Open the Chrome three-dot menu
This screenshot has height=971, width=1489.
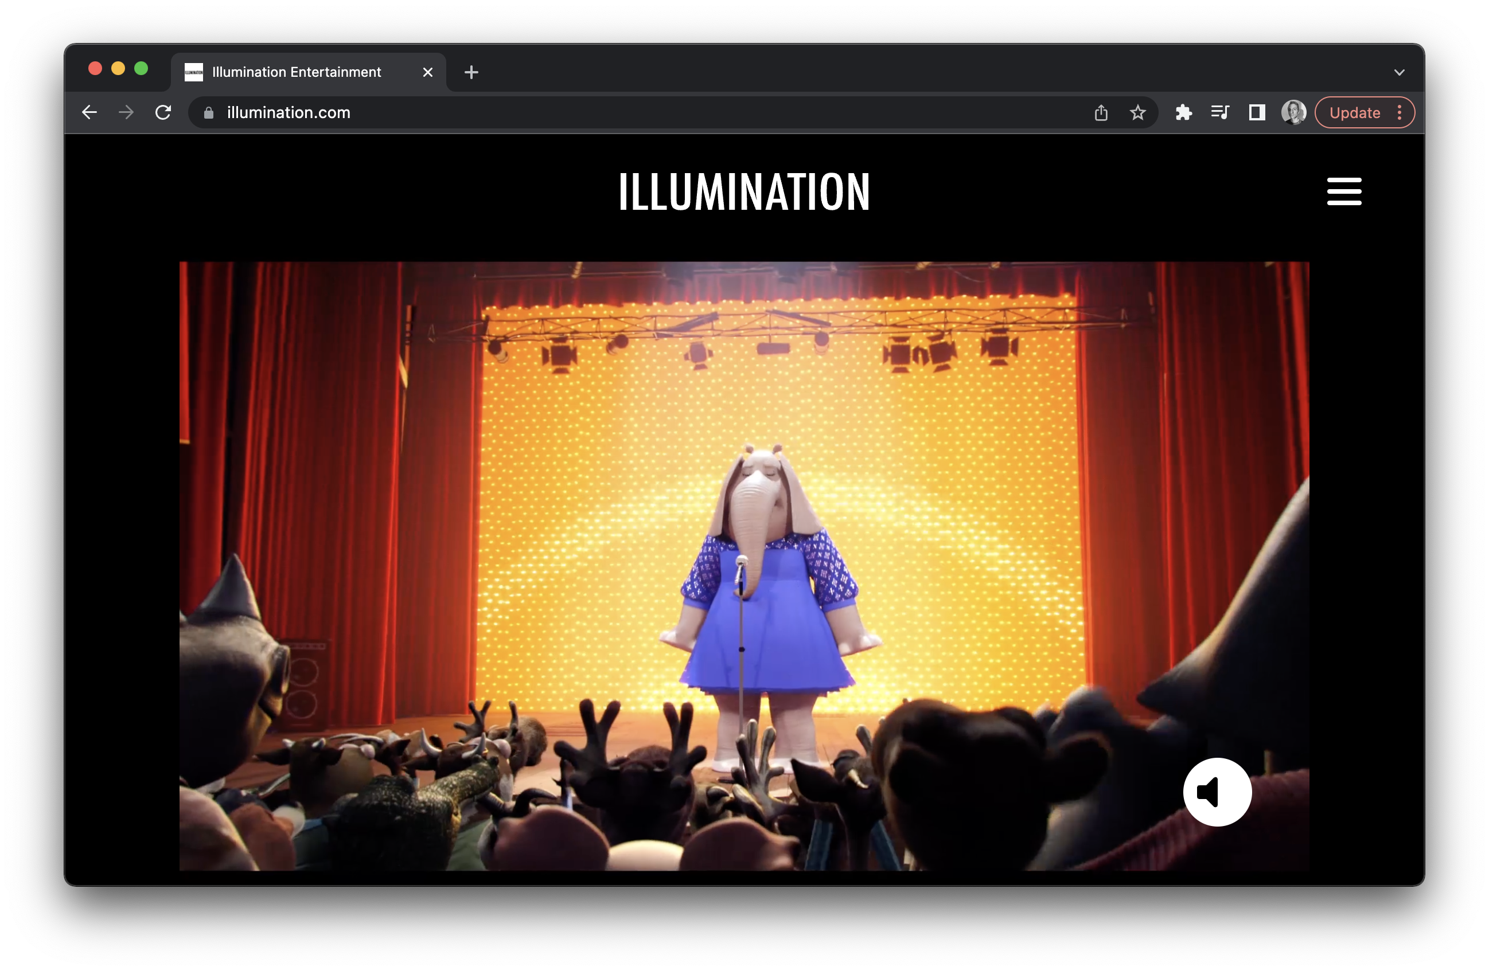(x=1400, y=112)
